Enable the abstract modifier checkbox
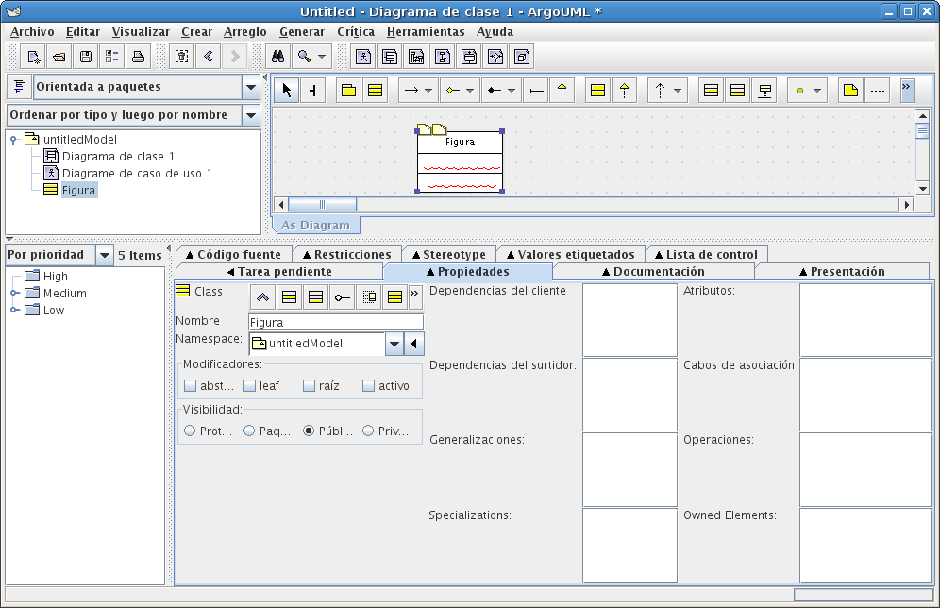 click(190, 385)
